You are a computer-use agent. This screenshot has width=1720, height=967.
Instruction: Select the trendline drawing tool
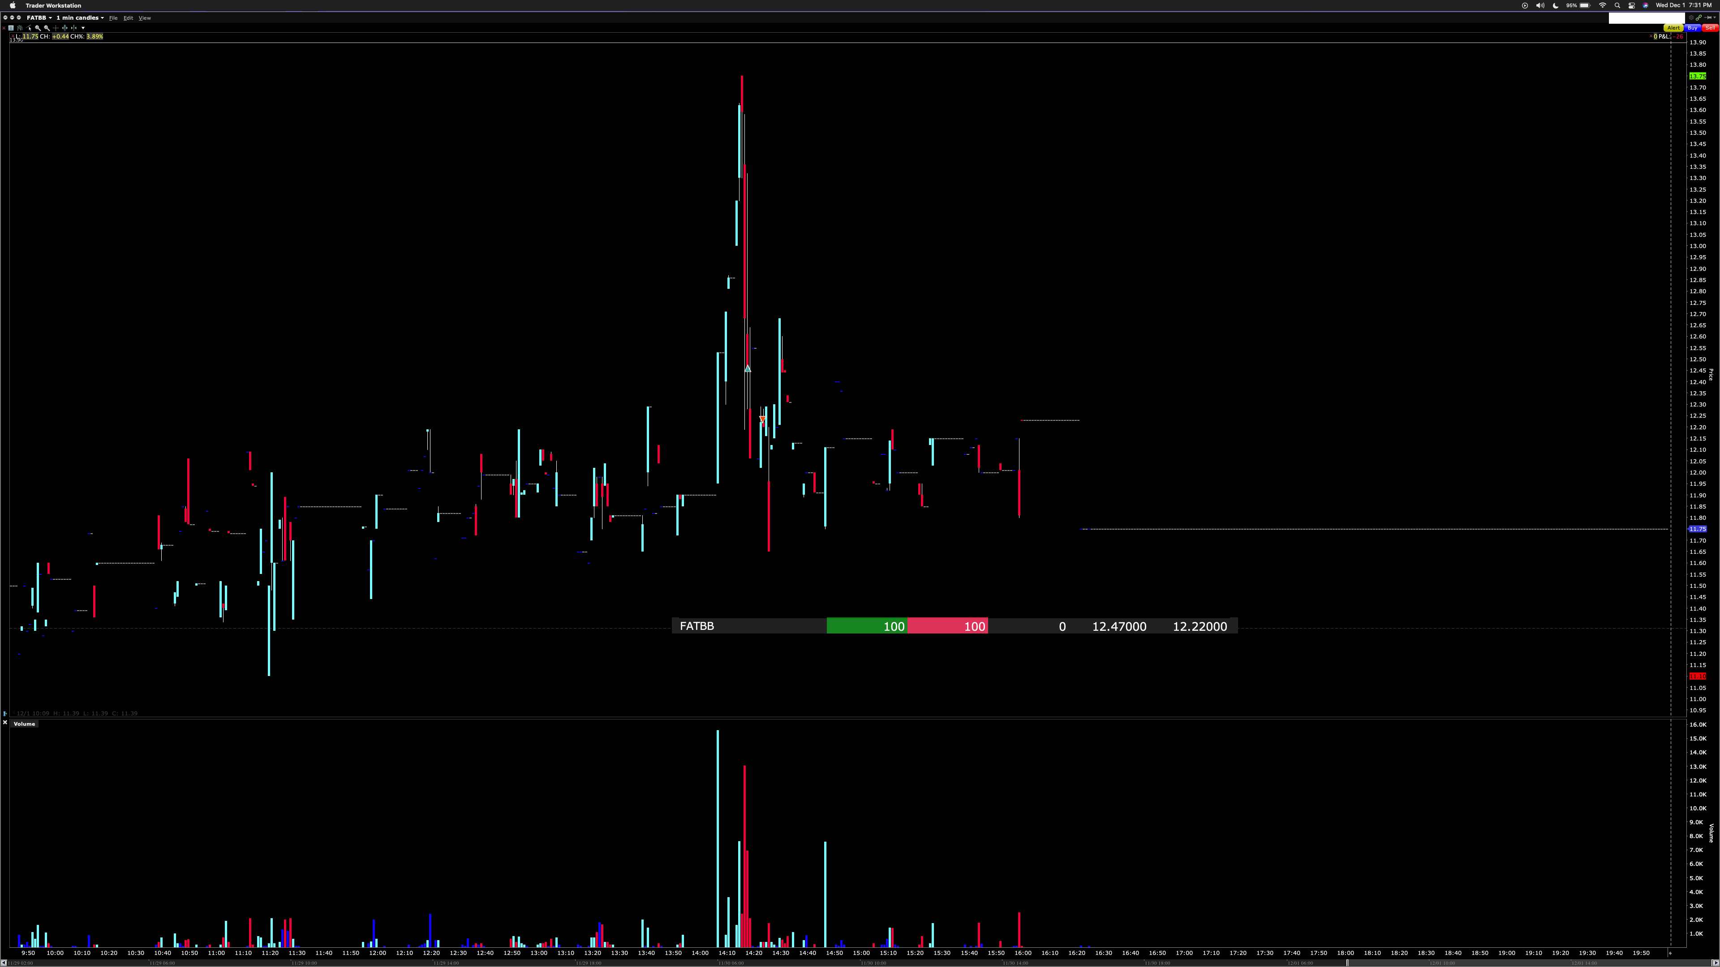pyautogui.click(x=29, y=28)
